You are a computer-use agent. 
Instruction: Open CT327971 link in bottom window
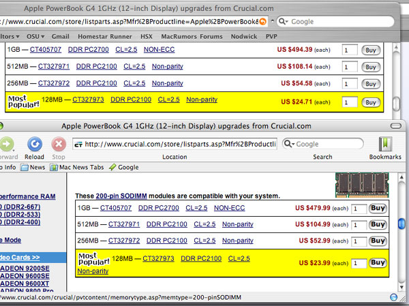(x=124, y=224)
